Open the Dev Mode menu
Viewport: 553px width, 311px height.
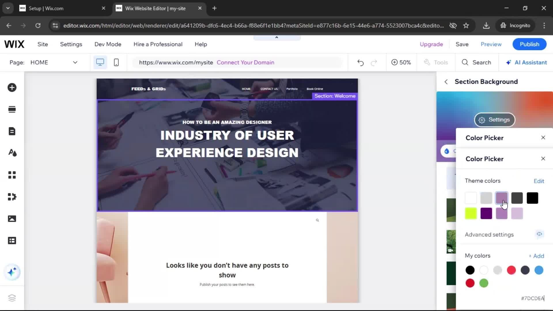[108, 44]
